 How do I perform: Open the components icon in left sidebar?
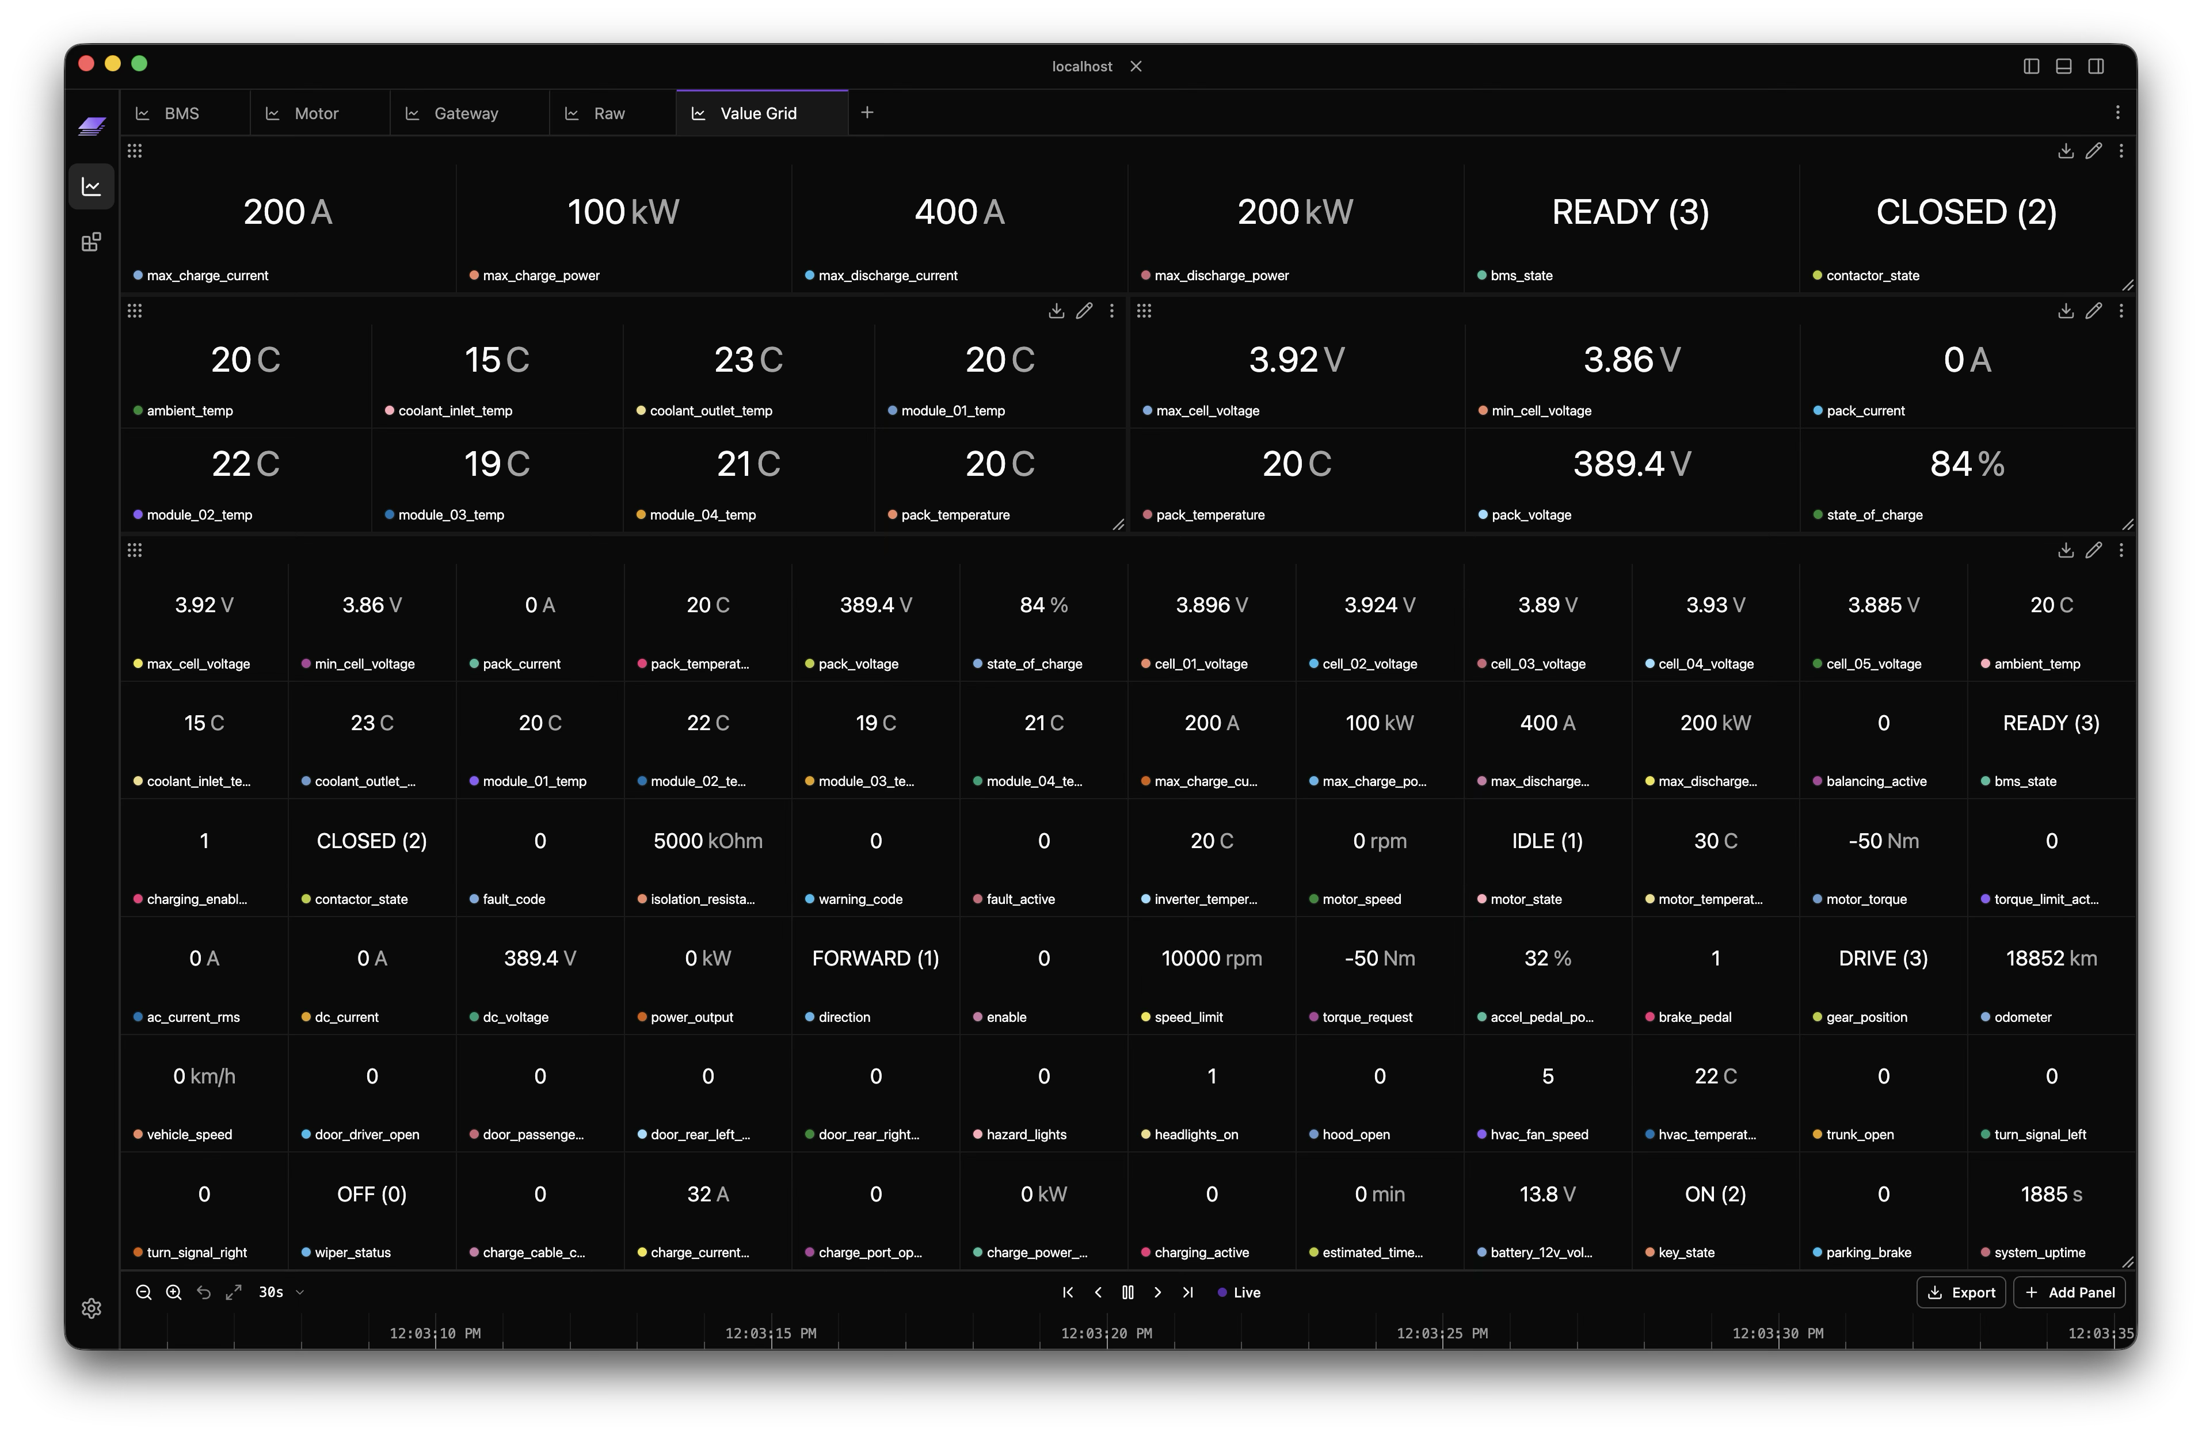tap(92, 242)
